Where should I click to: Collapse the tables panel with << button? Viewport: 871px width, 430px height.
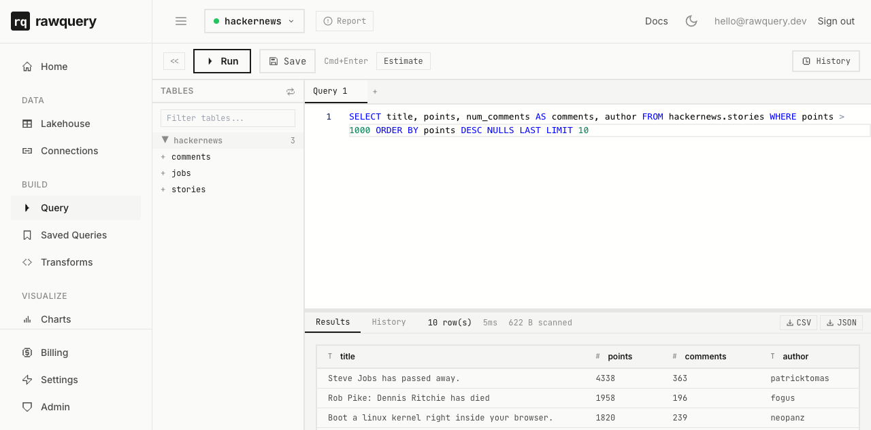(174, 61)
